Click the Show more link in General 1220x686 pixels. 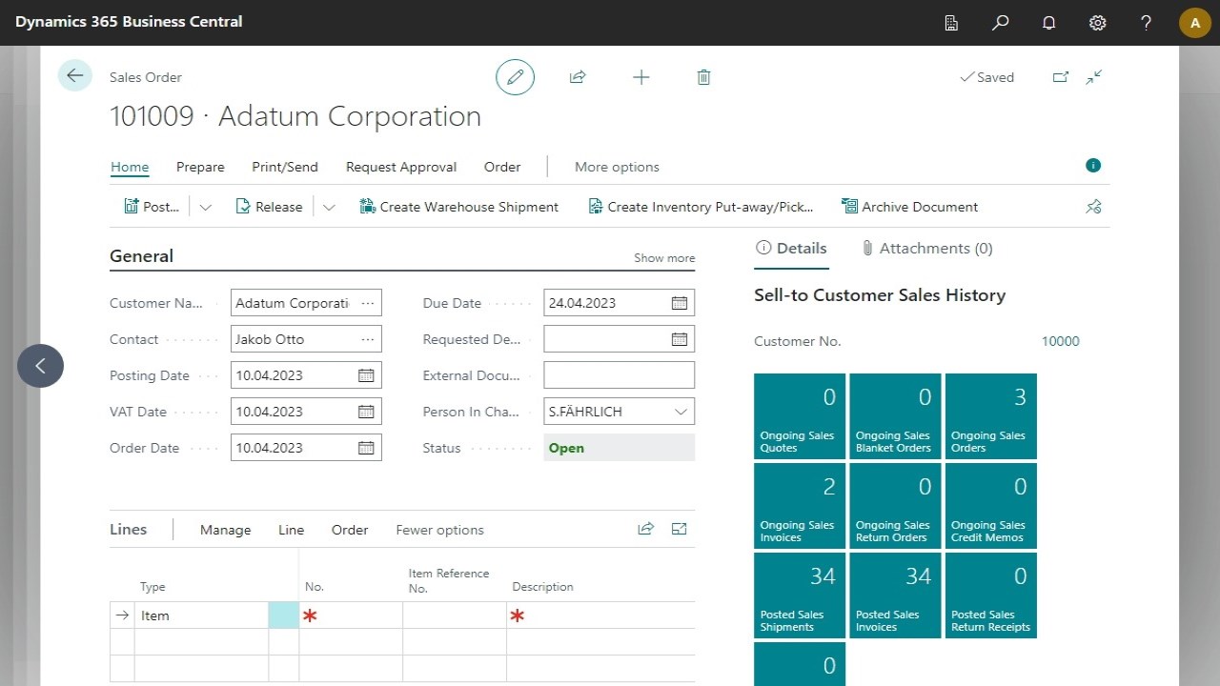coord(664,258)
